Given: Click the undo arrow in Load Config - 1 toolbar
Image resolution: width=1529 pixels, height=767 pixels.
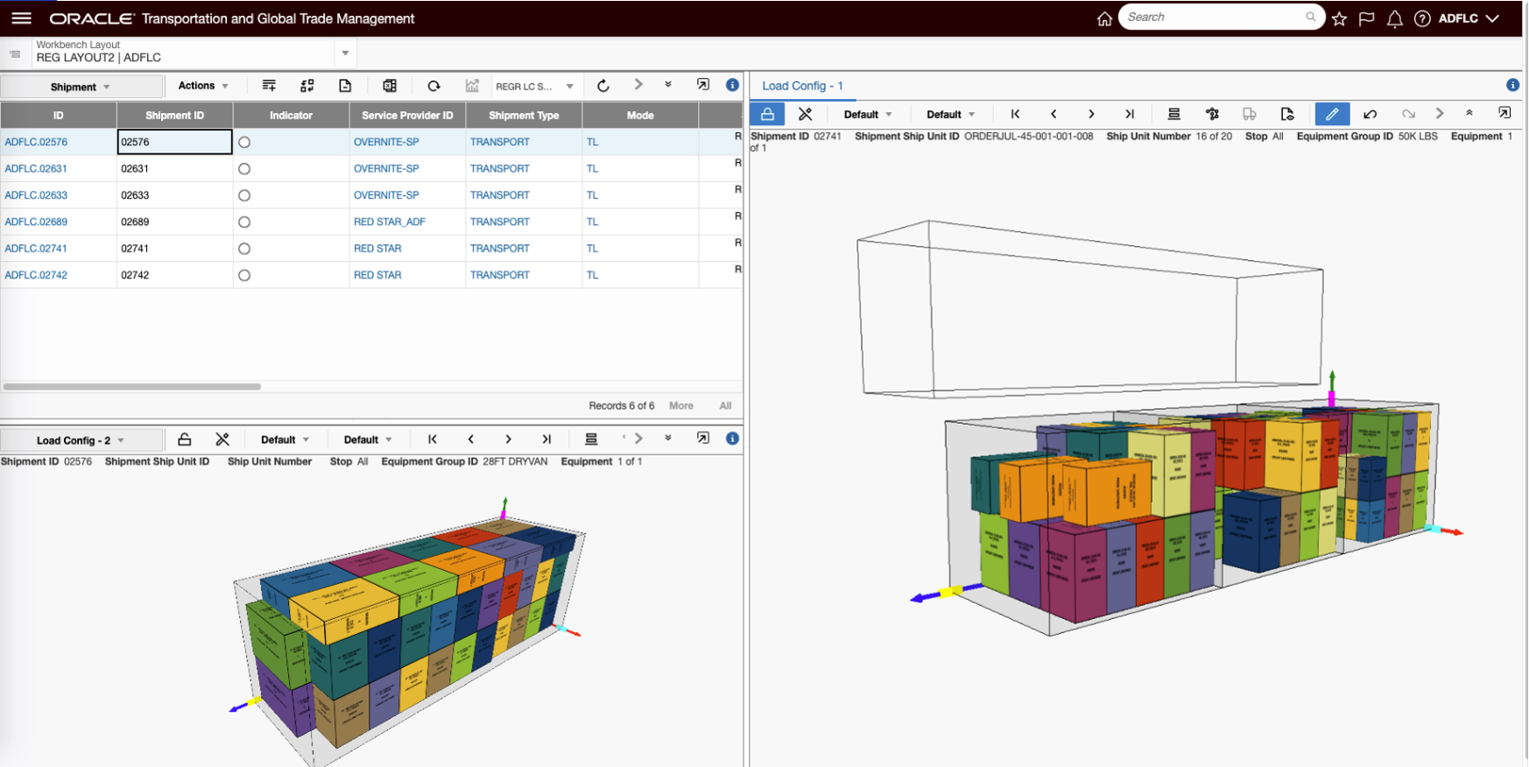Looking at the screenshot, I should [1370, 114].
